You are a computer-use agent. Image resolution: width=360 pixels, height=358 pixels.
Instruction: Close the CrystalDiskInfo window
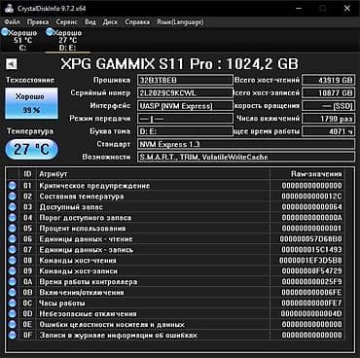347,8
